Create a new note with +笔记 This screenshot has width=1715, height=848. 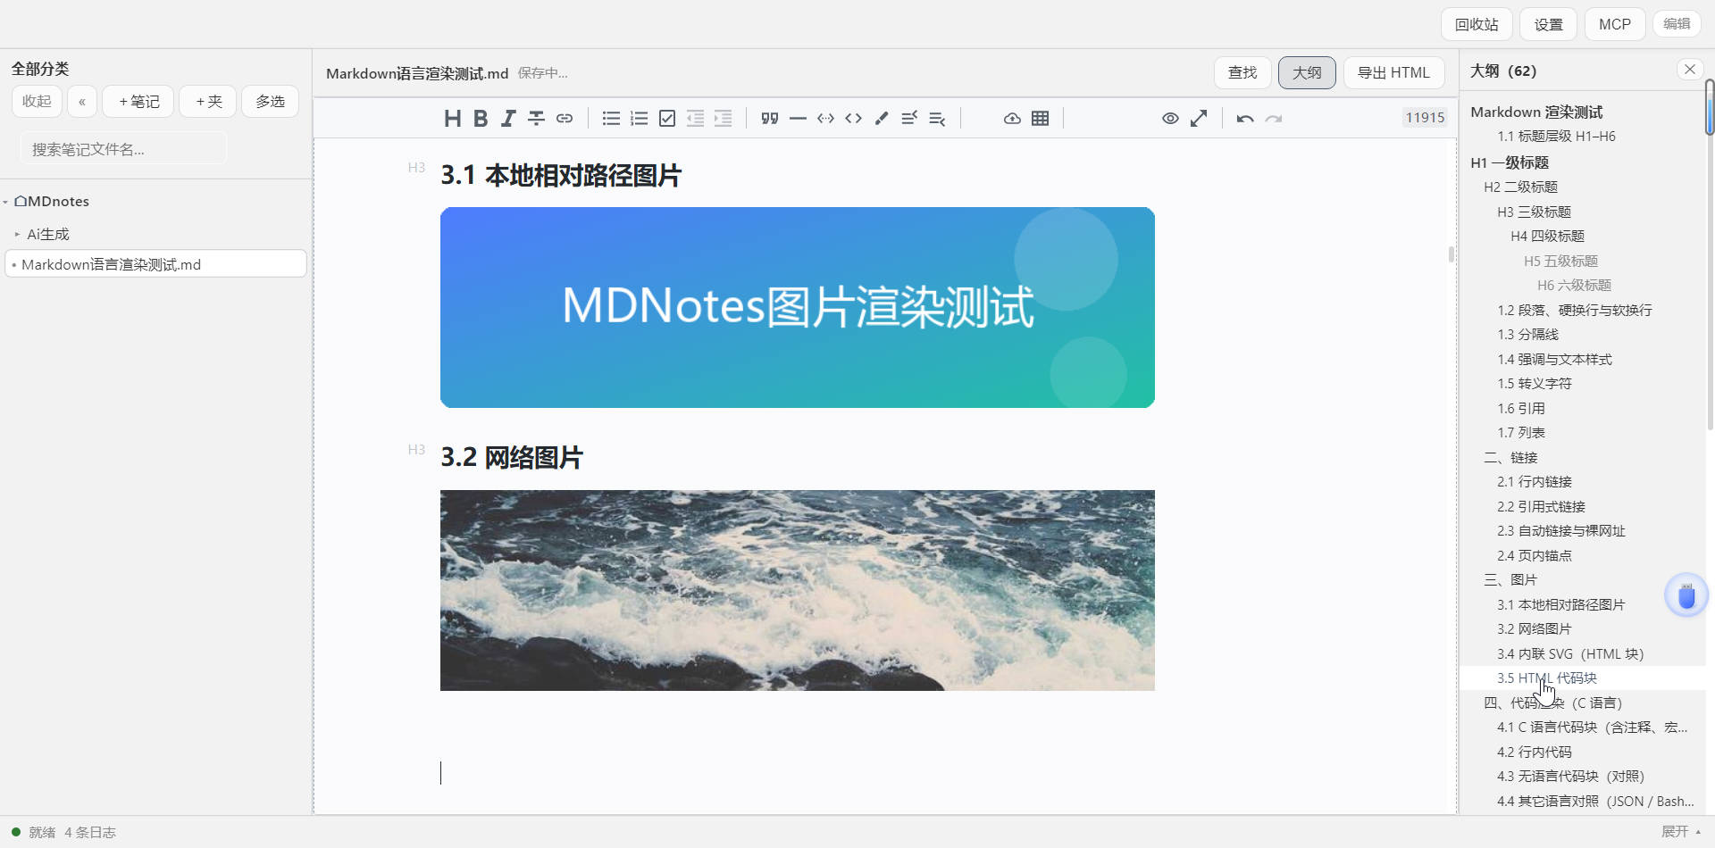pyautogui.click(x=139, y=101)
